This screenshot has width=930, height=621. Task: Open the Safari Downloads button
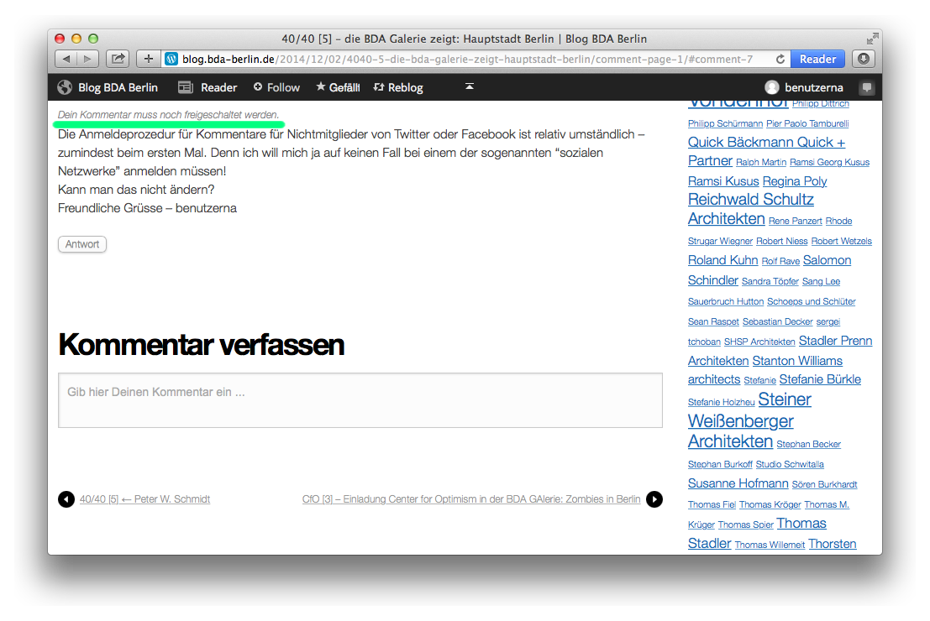point(864,59)
